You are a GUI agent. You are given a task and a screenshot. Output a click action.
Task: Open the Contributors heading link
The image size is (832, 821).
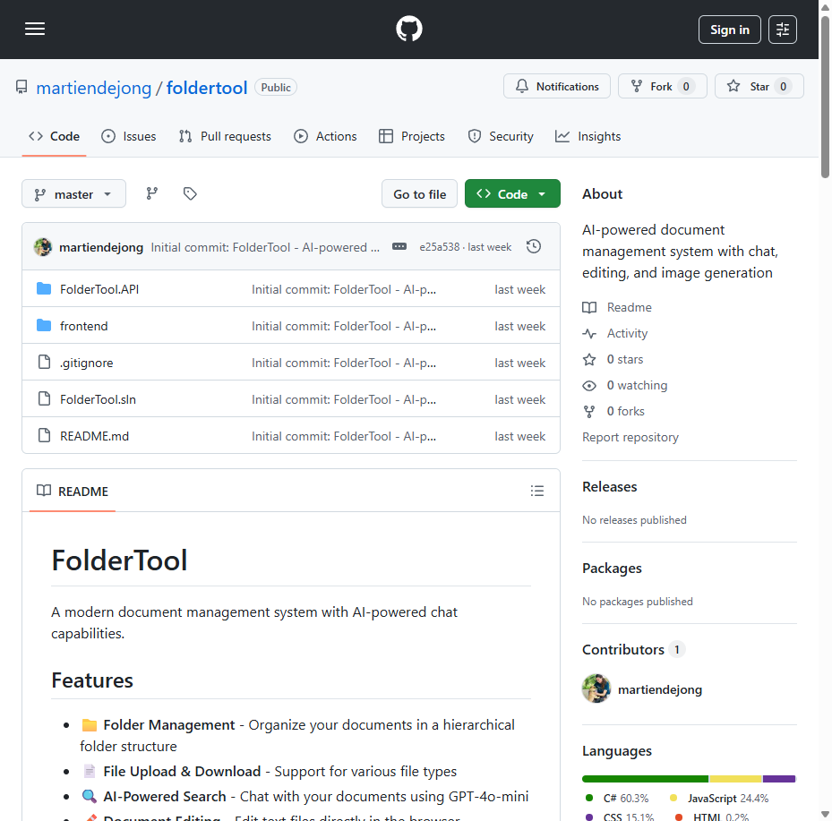[x=633, y=650]
